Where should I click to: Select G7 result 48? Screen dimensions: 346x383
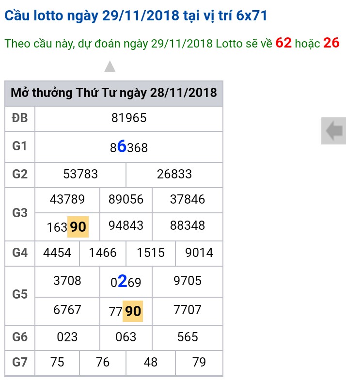[150, 362]
